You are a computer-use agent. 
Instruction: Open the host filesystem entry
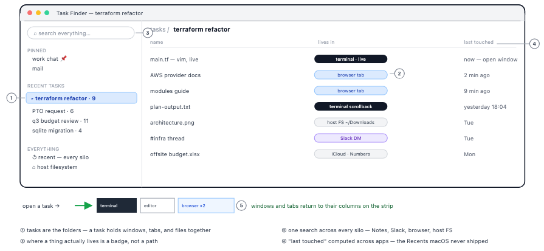(55, 167)
